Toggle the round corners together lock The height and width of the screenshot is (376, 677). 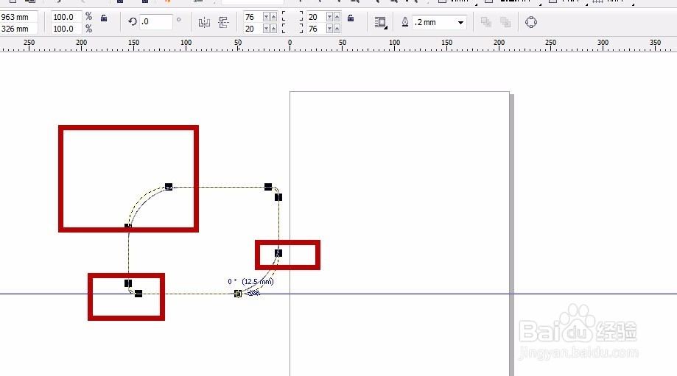[x=351, y=18]
